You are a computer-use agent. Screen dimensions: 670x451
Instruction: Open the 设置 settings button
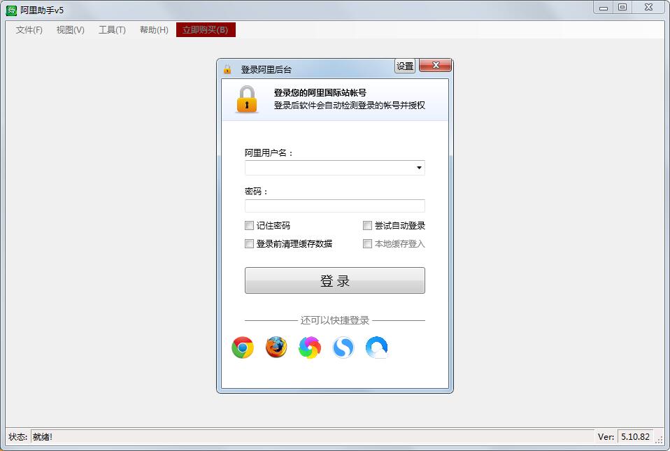(404, 64)
